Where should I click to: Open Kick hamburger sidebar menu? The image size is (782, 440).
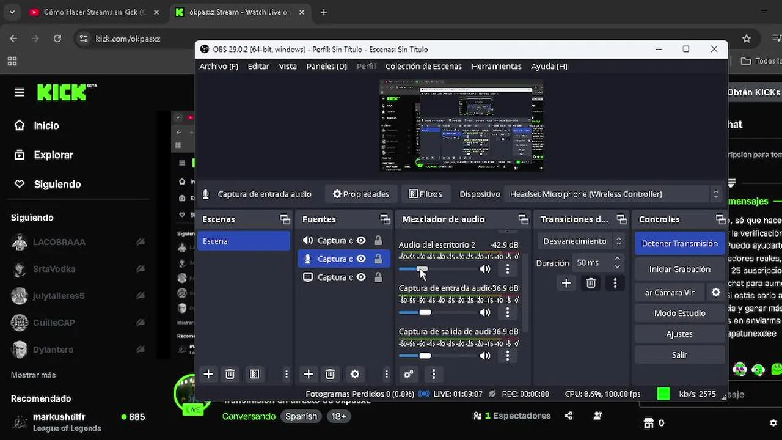tap(20, 92)
